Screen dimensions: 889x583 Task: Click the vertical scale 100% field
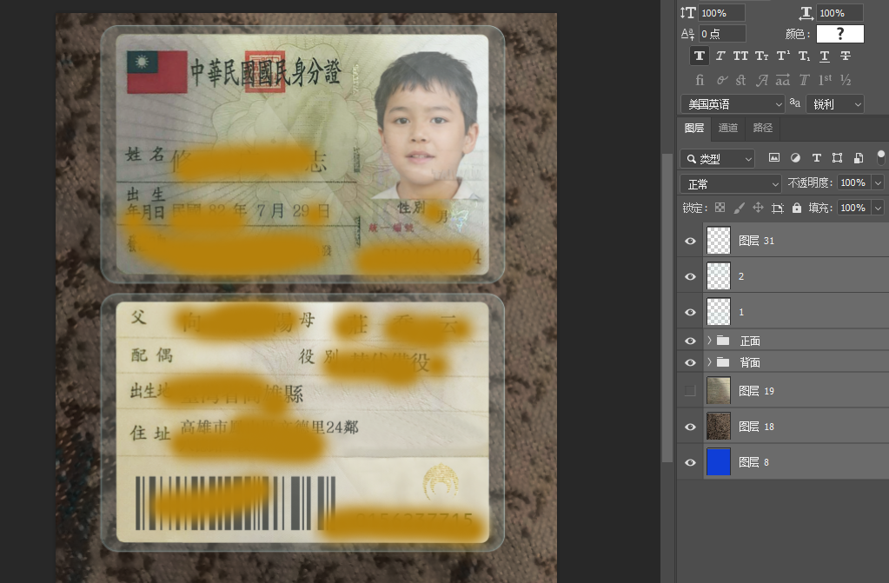coord(722,13)
